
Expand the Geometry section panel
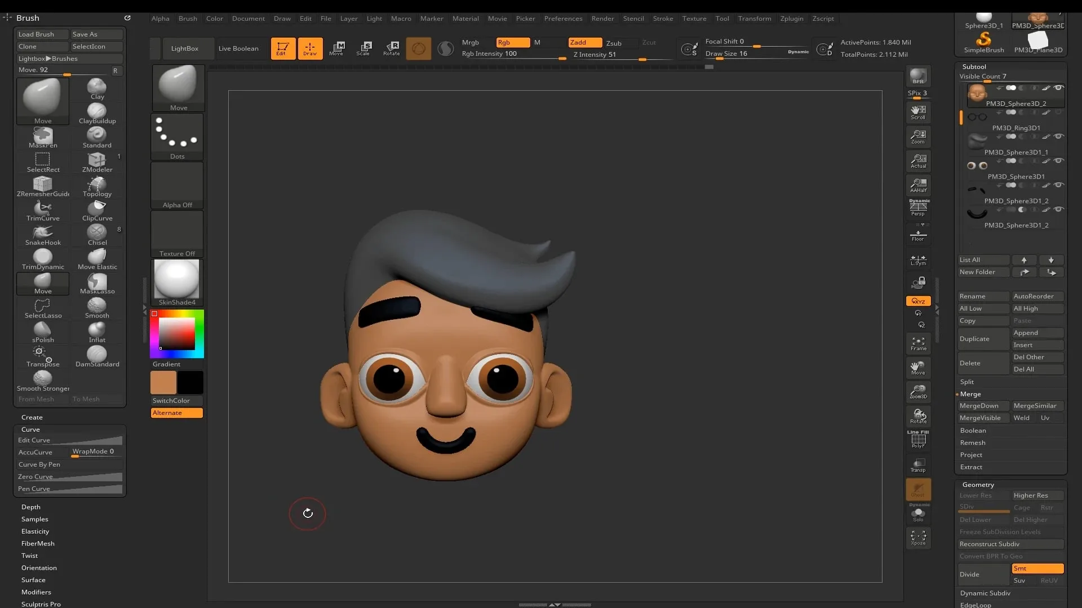pyautogui.click(x=978, y=484)
